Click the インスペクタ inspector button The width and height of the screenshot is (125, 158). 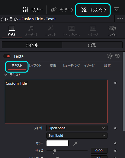click(93, 10)
